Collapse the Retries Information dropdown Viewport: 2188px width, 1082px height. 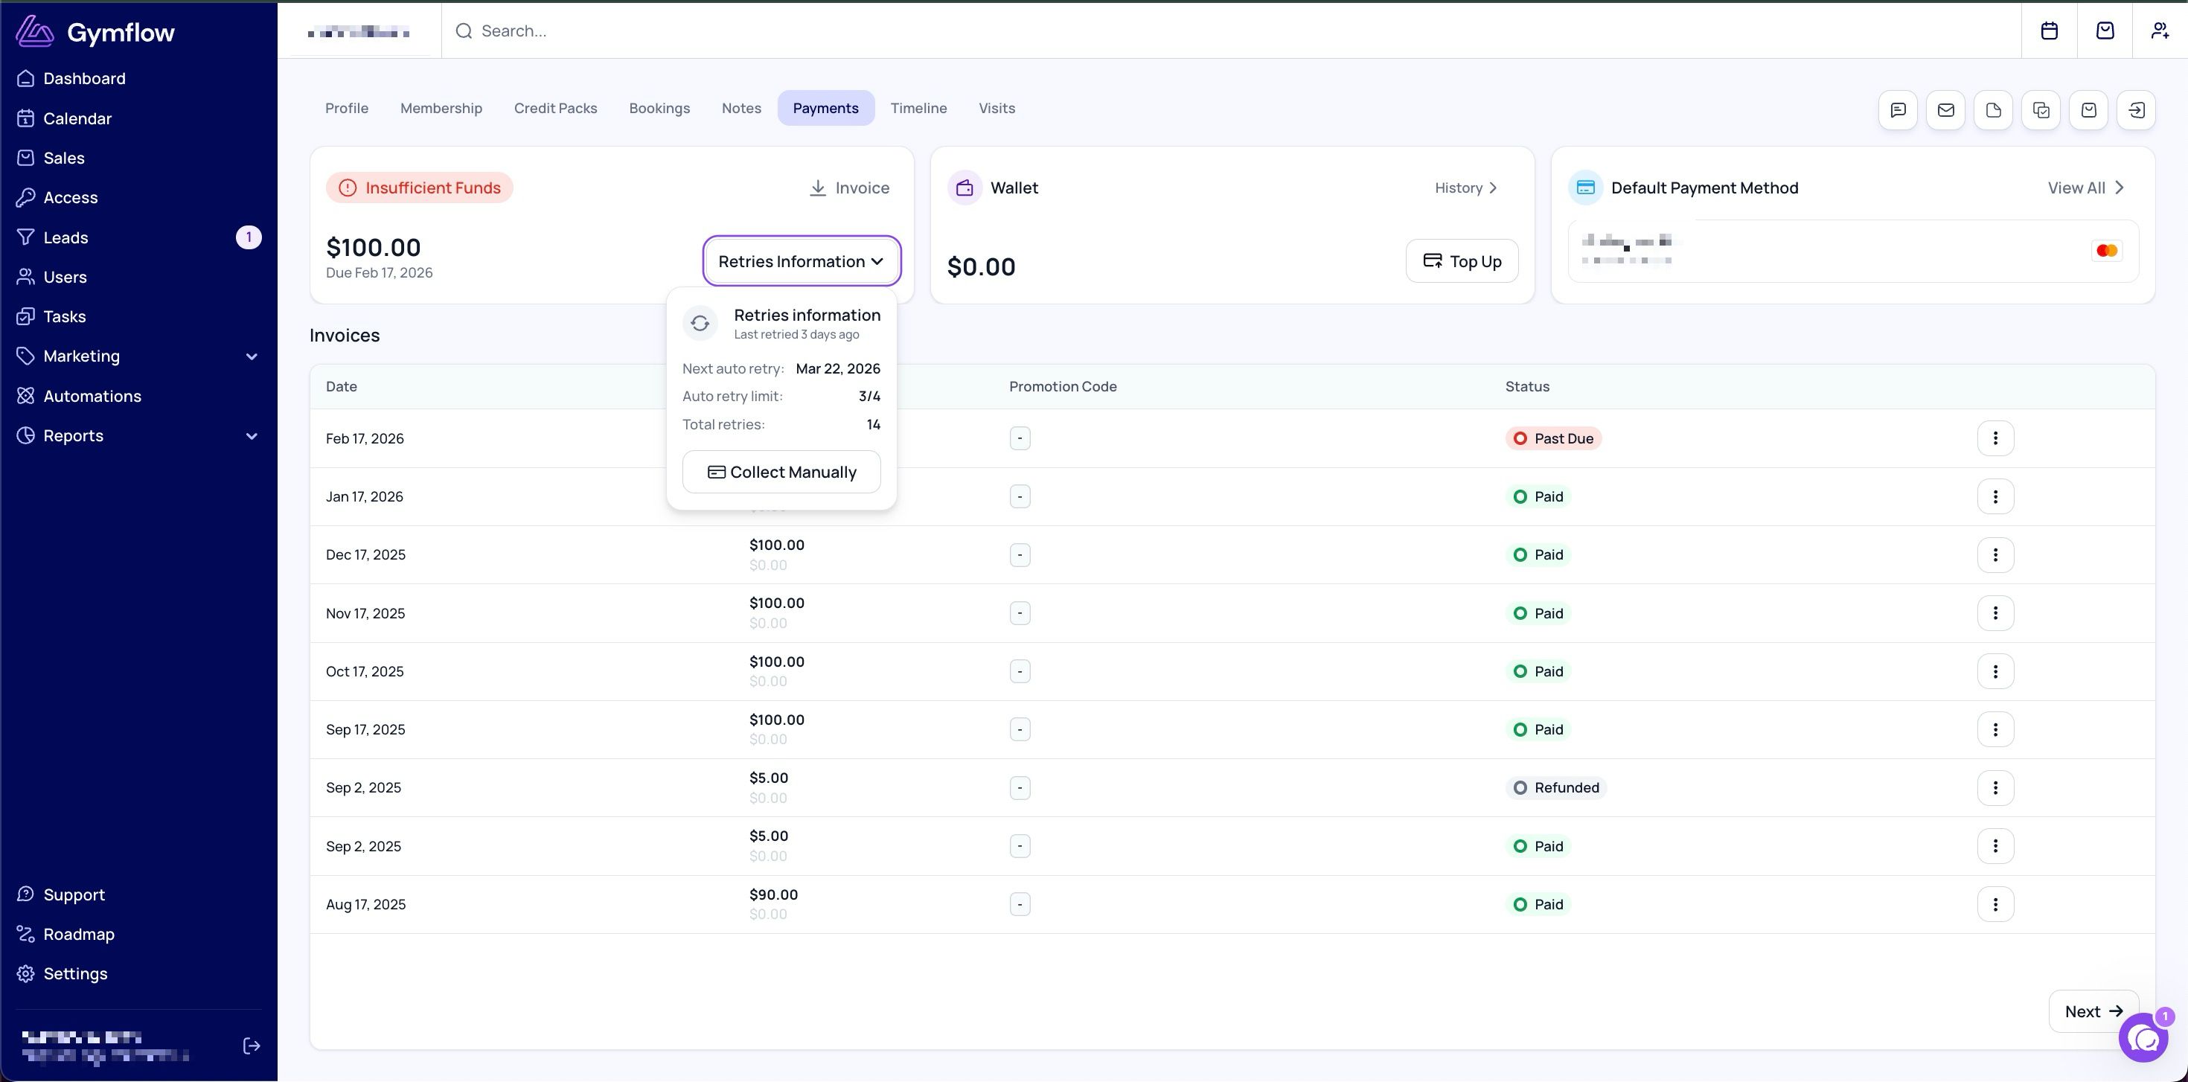pyautogui.click(x=801, y=260)
